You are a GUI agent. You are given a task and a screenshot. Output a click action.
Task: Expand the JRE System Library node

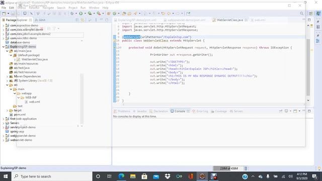[7, 80]
